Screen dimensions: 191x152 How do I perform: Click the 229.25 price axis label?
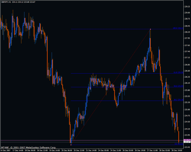(187, 7)
